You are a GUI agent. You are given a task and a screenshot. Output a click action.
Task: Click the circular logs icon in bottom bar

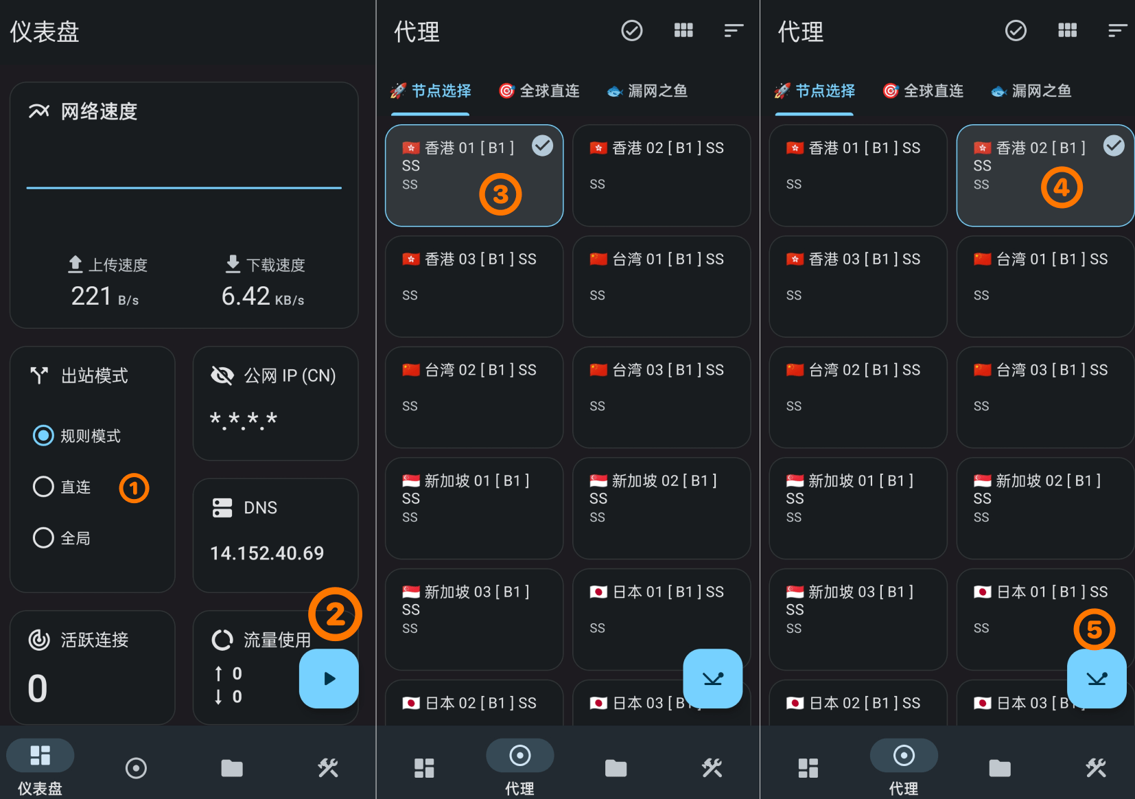[x=136, y=768]
